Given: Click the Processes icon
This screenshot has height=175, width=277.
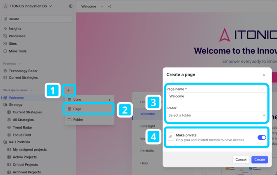Looking at the screenshot, I should point(5,36).
